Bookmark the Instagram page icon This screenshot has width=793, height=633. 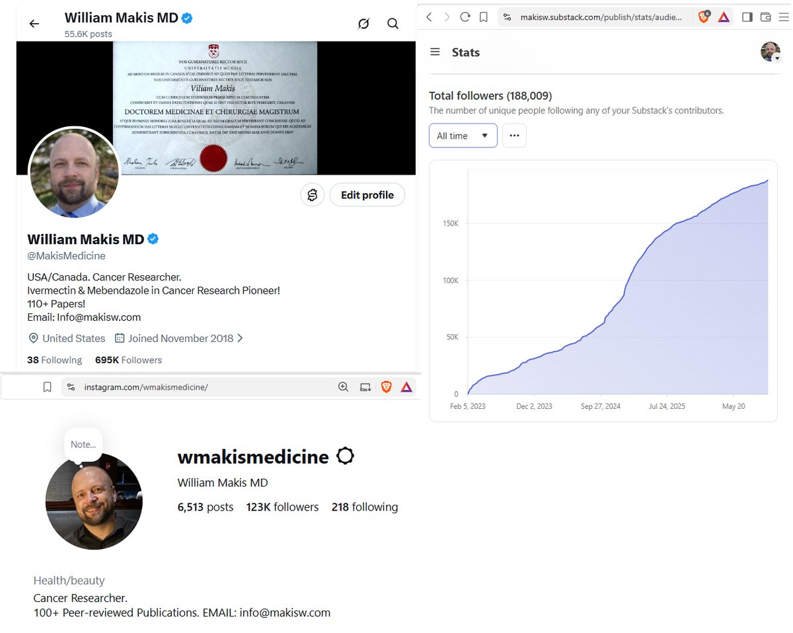pos(47,387)
